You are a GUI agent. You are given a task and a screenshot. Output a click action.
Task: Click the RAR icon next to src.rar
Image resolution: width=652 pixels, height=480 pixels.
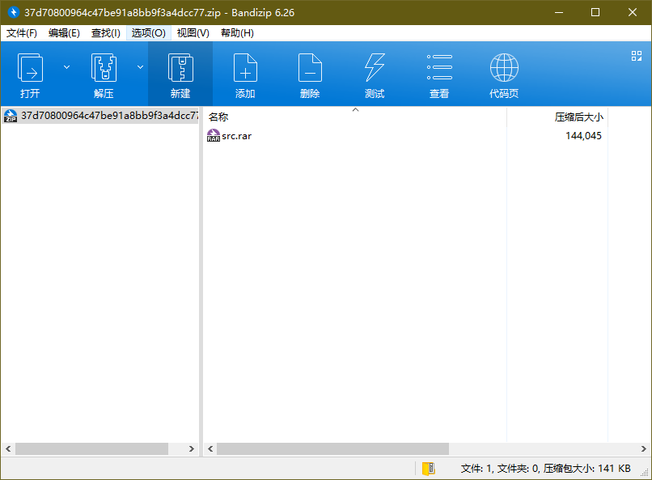(214, 136)
